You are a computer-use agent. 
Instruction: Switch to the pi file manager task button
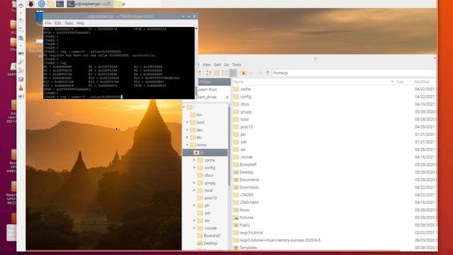click(x=120, y=4)
